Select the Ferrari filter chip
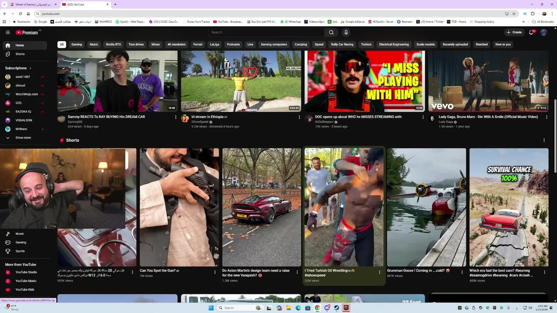 (198, 44)
